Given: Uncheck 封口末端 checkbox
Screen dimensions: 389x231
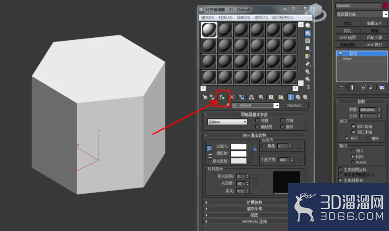Looking at the screenshot, I should (354, 132).
